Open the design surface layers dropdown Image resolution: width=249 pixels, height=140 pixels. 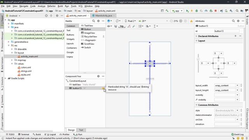(x=110, y=21)
